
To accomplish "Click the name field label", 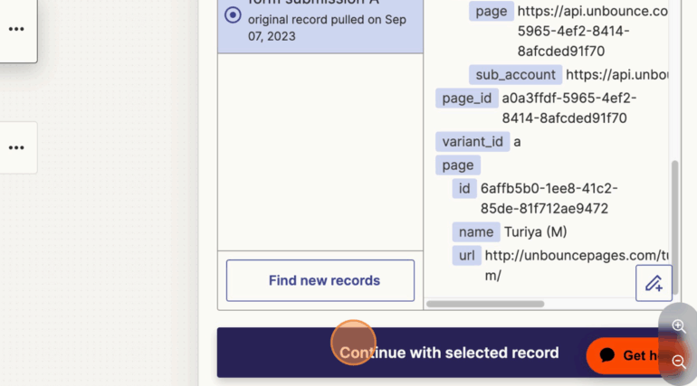I will click(476, 231).
